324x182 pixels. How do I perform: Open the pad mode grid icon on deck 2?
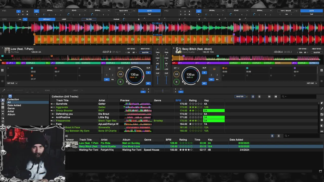(322, 70)
